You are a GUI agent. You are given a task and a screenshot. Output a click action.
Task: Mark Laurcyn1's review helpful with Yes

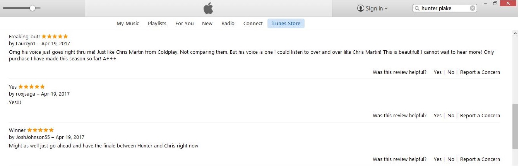[x=438, y=72]
